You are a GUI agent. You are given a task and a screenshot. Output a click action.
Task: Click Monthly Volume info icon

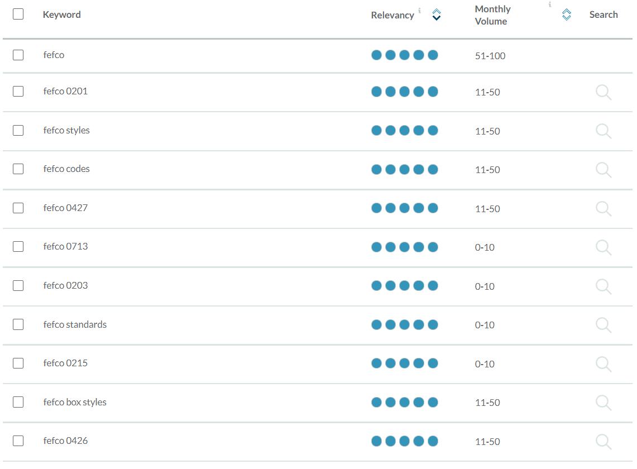click(549, 4)
